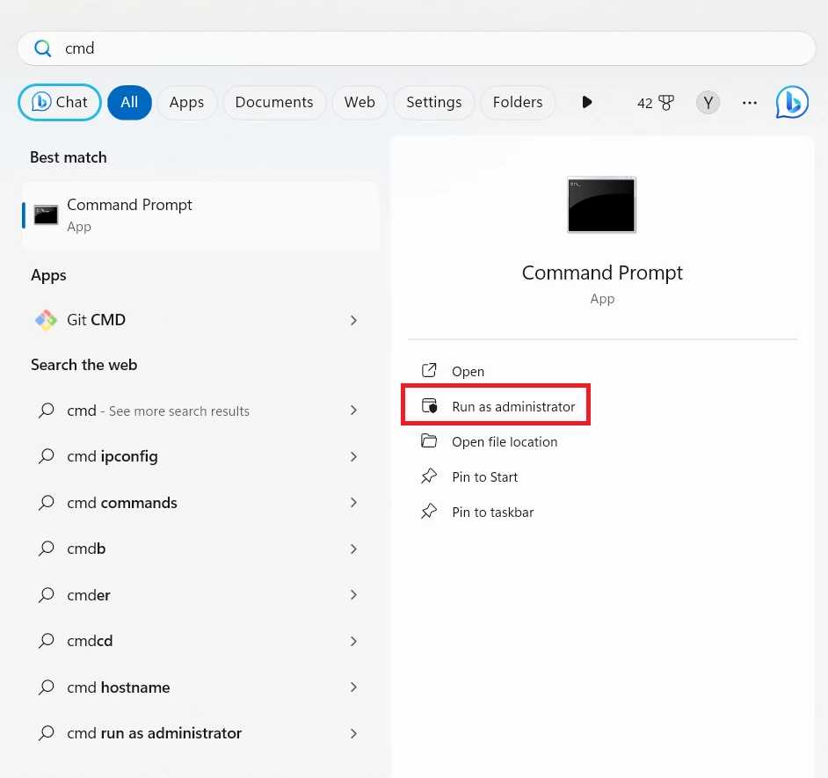Open the Y account avatar
The height and width of the screenshot is (778, 828).
pos(708,102)
